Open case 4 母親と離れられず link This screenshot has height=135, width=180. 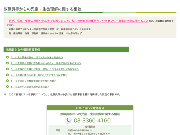tap(39, 75)
